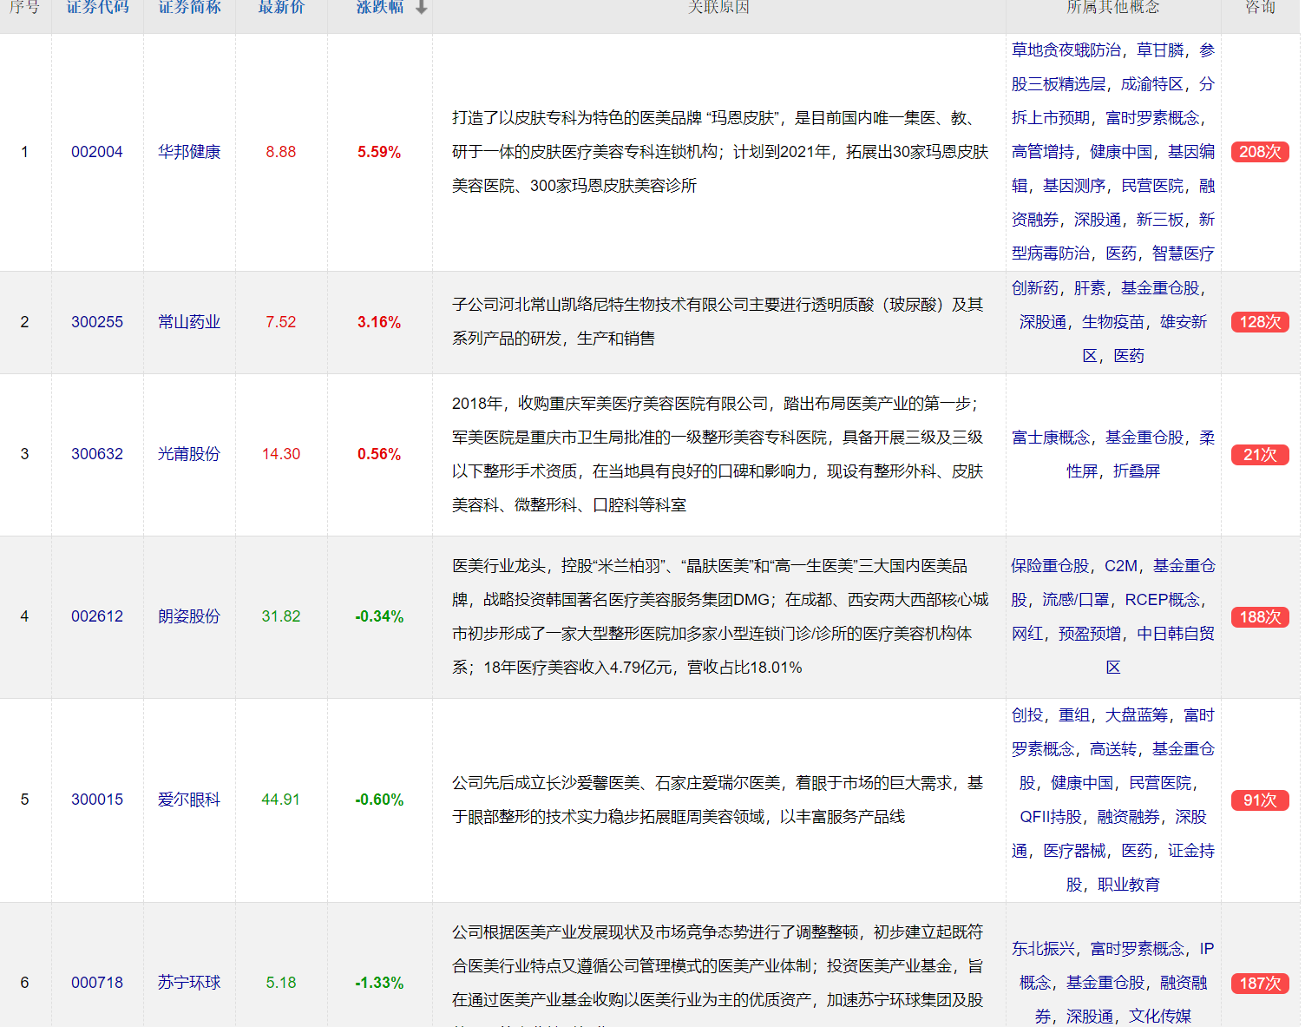This screenshot has width=1305, height=1027.
Task: Open the 大盘蓝筹 concept link
Action: [x=1137, y=715]
